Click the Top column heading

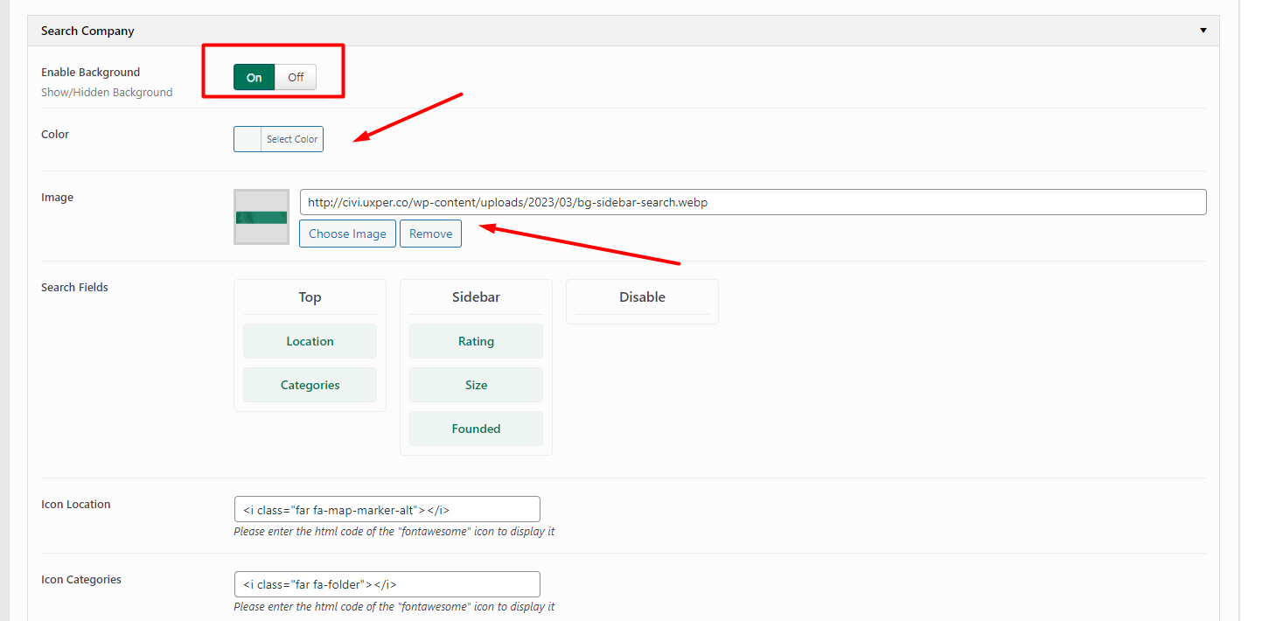(x=310, y=297)
